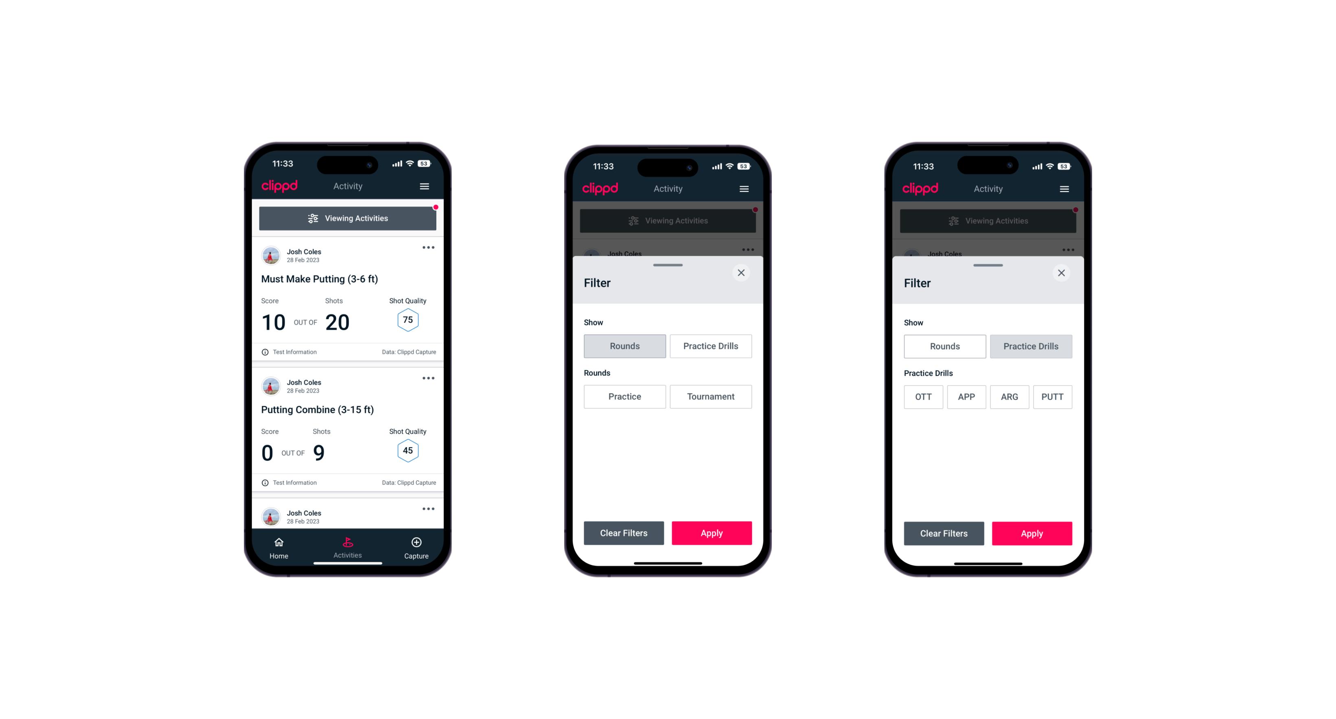Close the Filter bottom sheet
The height and width of the screenshot is (719, 1336).
pos(742,273)
